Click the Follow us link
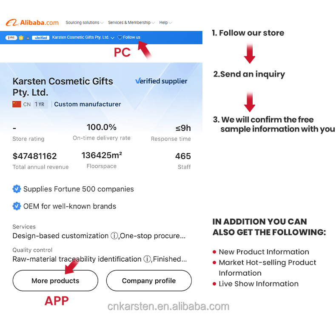 click(131, 37)
